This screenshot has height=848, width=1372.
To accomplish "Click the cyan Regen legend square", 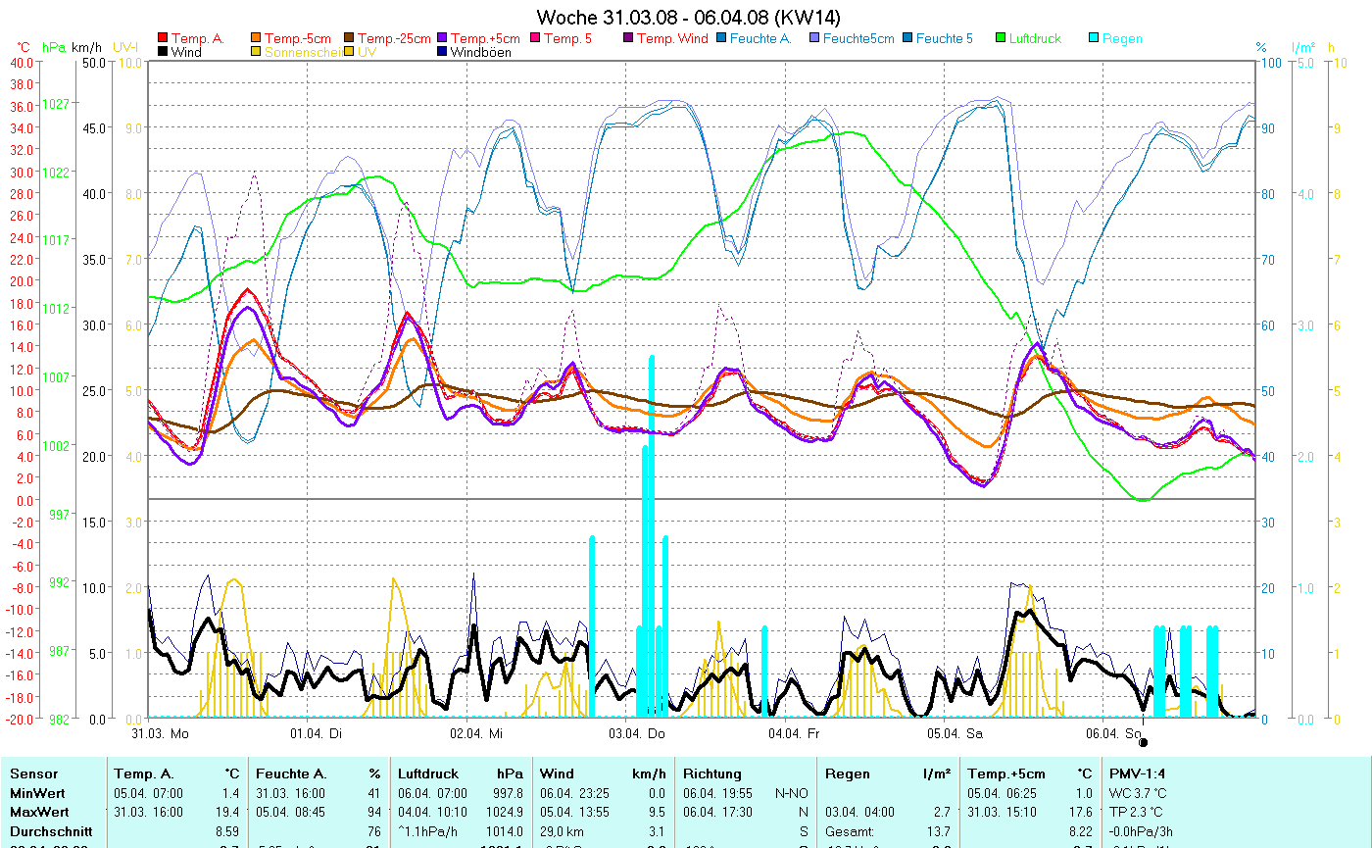I will pos(1094,39).
